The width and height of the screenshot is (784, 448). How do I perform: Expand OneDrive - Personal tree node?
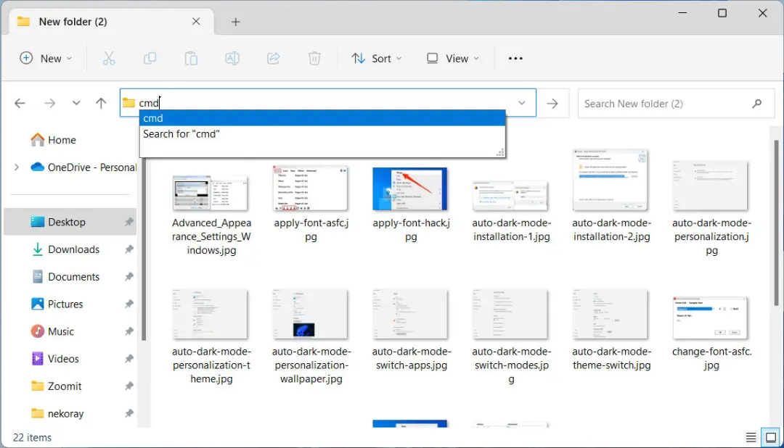pos(17,167)
